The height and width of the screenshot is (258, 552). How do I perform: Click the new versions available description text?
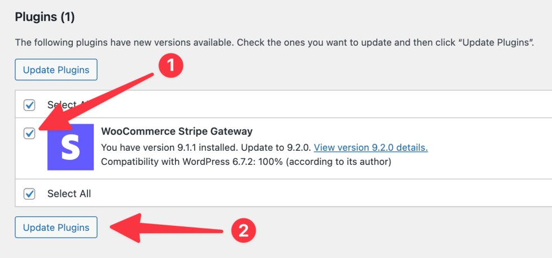tap(274, 42)
